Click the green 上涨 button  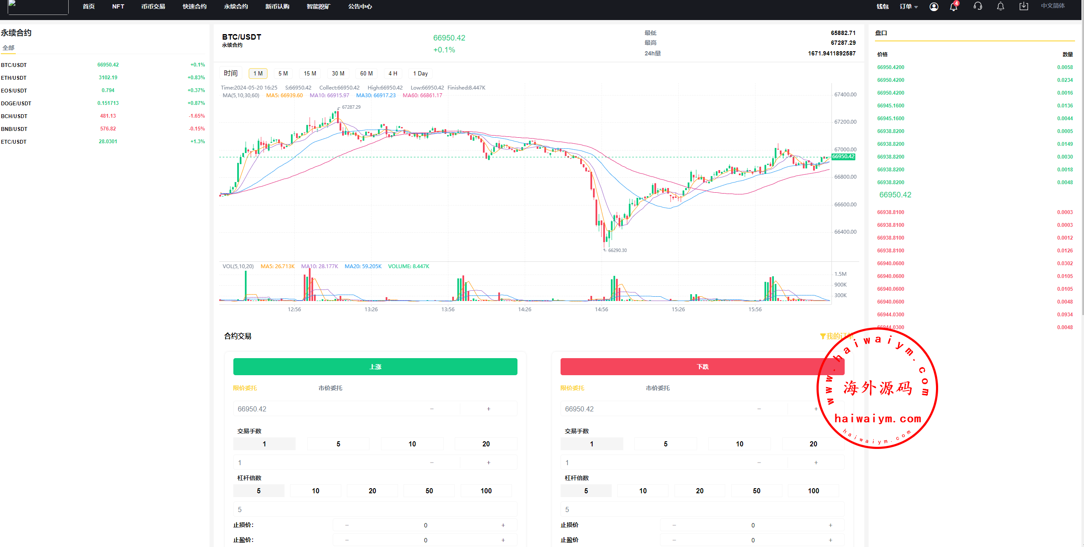tap(375, 367)
